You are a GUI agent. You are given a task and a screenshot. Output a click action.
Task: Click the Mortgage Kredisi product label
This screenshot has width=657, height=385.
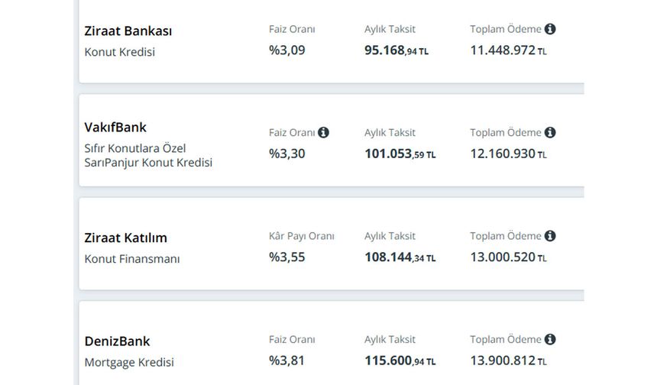pyautogui.click(x=129, y=362)
